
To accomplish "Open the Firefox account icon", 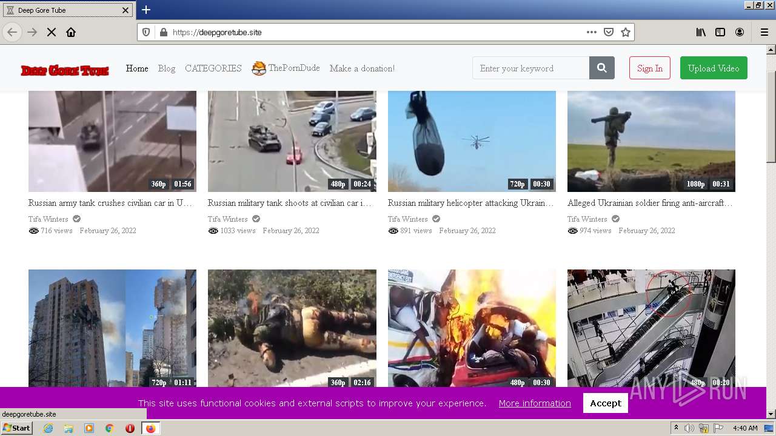I will click(740, 32).
